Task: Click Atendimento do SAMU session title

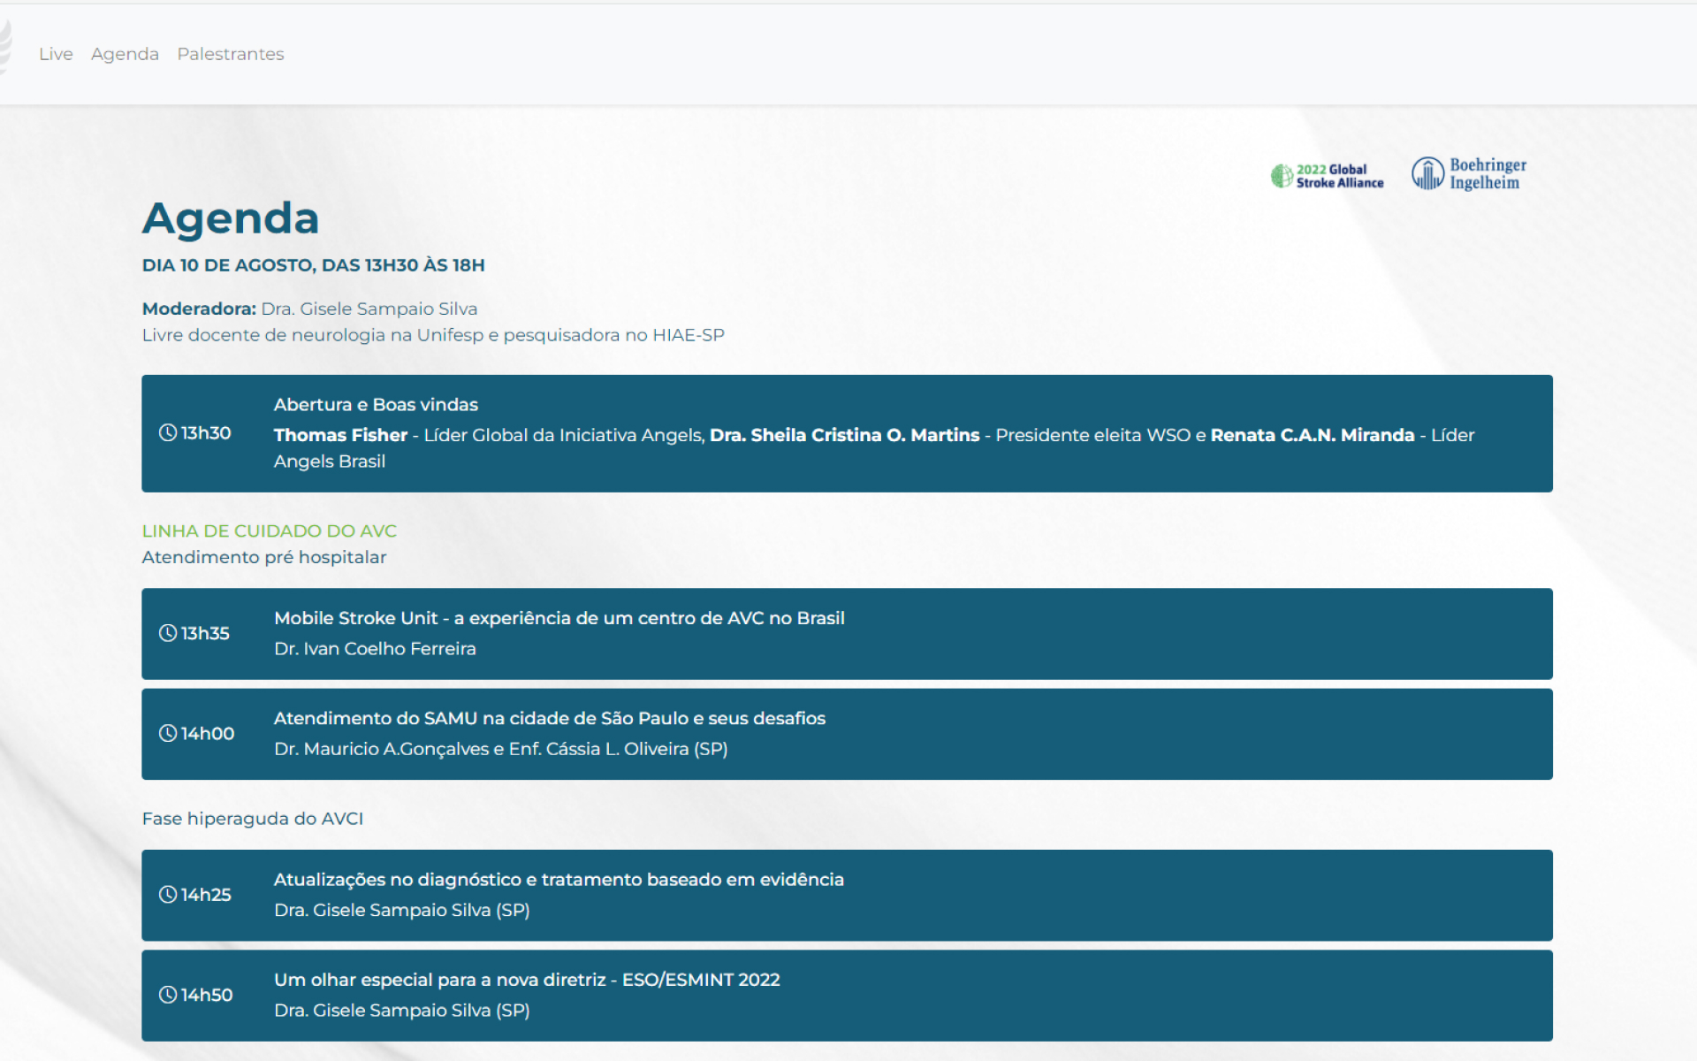Action: tap(549, 718)
